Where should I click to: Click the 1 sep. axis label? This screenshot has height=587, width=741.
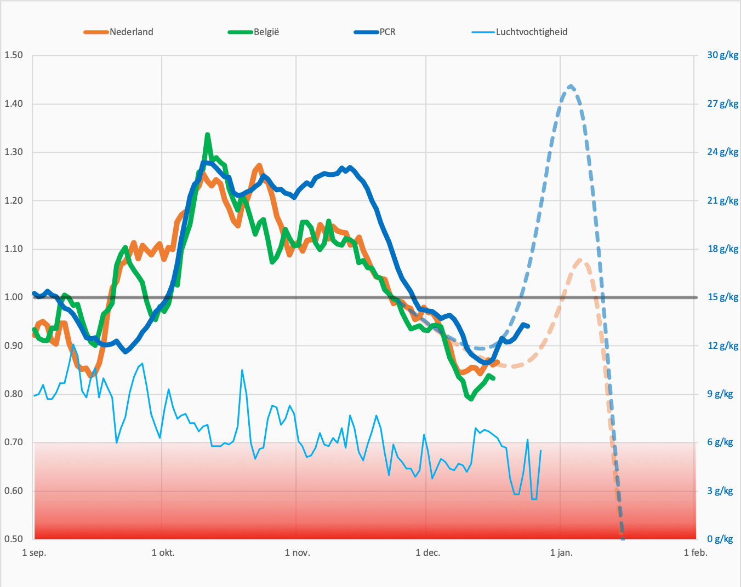pyautogui.click(x=34, y=553)
